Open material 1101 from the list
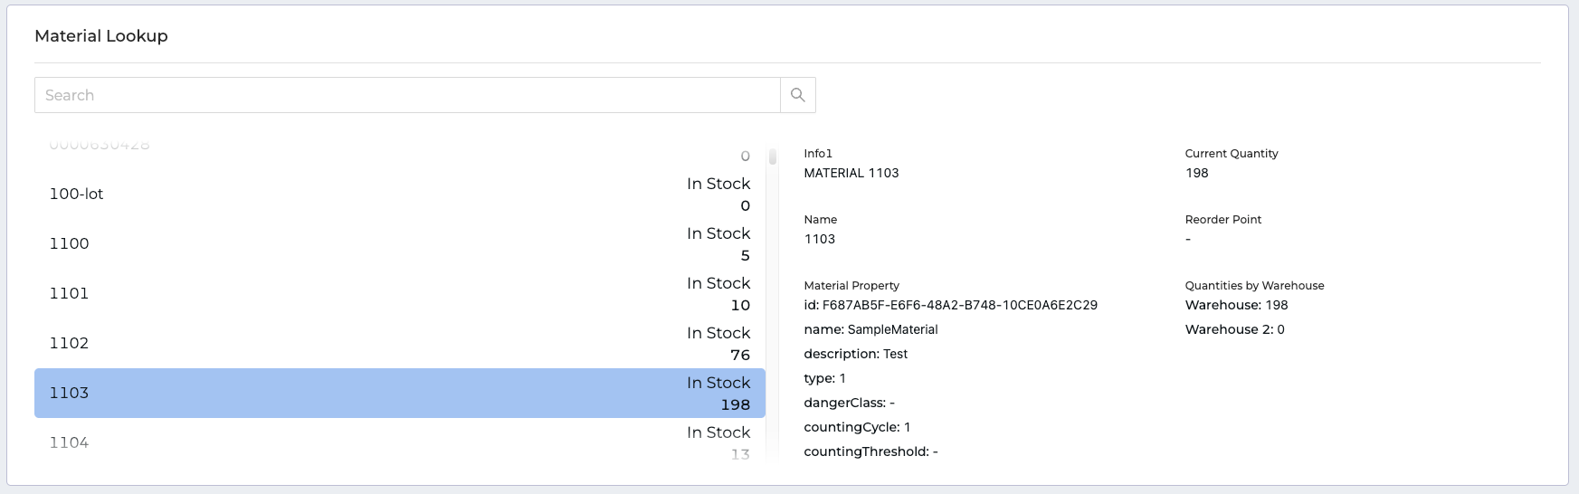The image size is (1579, 494). 399,294
